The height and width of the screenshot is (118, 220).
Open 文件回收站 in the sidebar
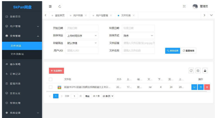pyautogui.click(x=22, y=54)
